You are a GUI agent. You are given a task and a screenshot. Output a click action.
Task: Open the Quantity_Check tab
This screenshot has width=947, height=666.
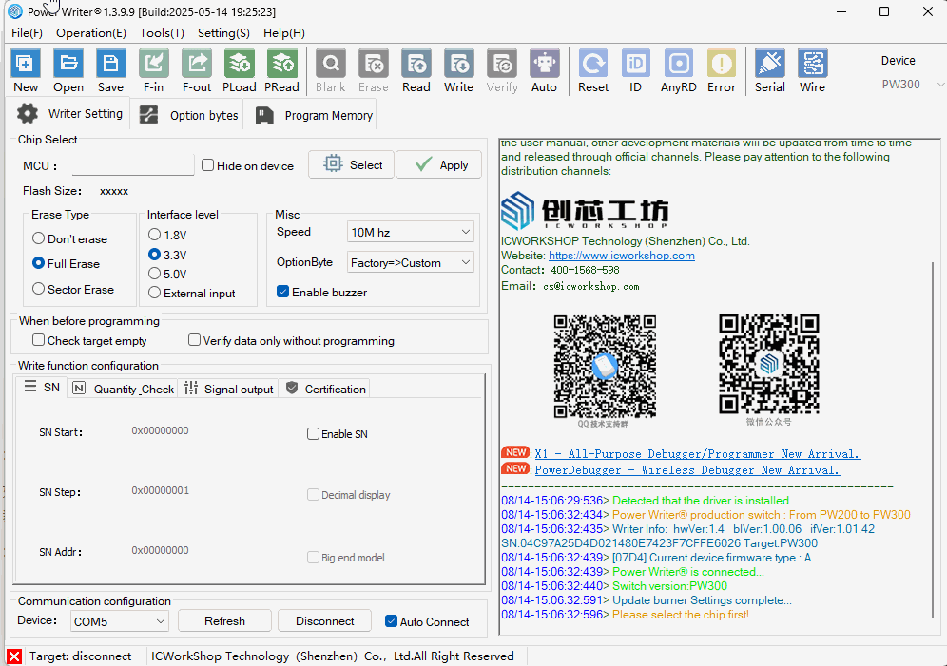124,389
